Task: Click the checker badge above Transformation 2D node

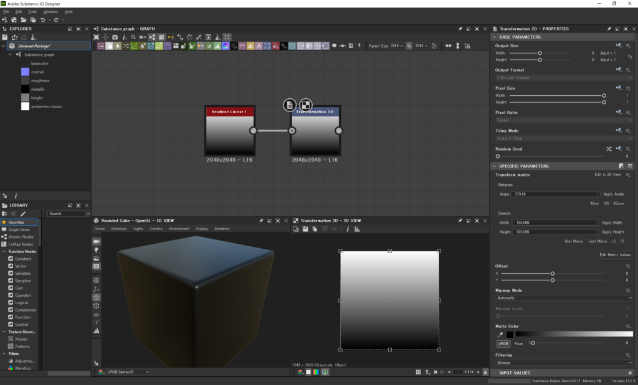Action: coord(305,105)
